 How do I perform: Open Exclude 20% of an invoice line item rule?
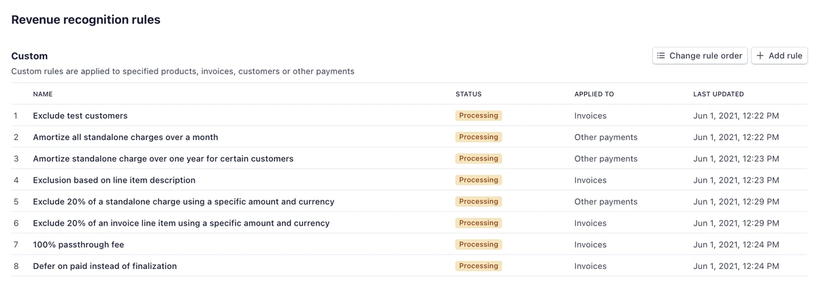click(x=181, y=224)
